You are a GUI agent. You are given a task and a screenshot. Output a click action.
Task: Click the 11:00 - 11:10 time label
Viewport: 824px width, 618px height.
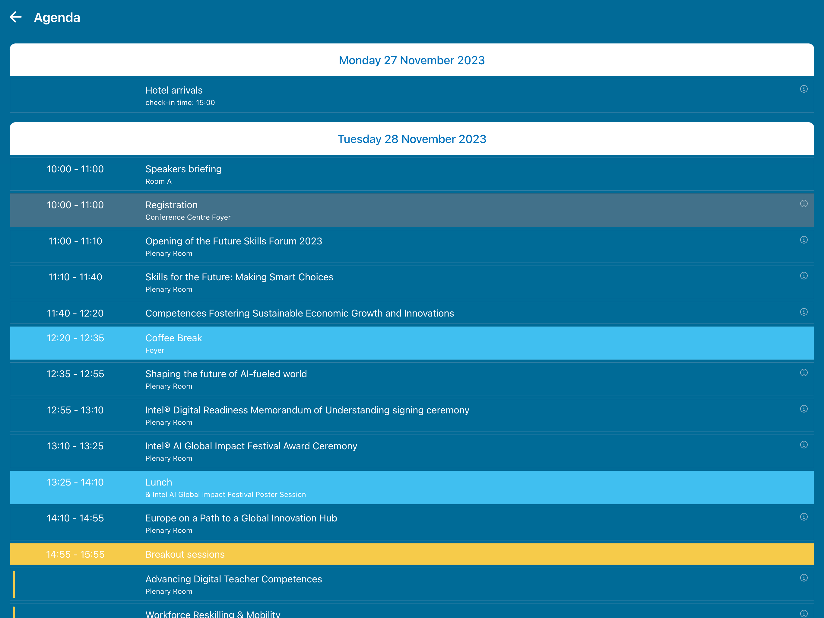75,241
